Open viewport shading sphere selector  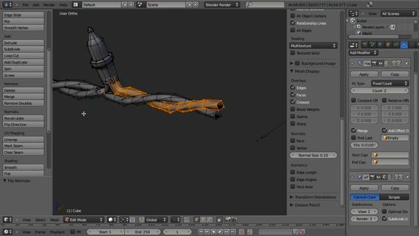pyautogui.click(x=112, y=220)
